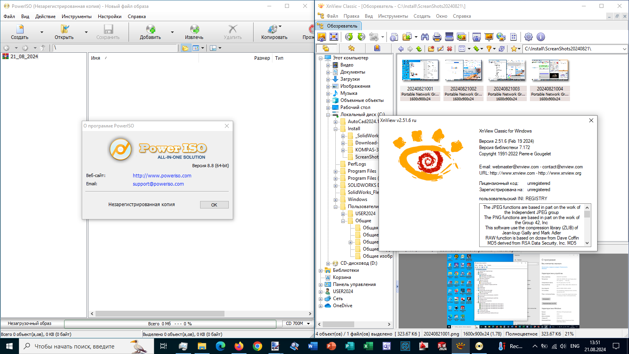This screenshot has width=629, height=354.
Task: Select thumbnail 20240821002 in XnView
Action: coord(463,80)
